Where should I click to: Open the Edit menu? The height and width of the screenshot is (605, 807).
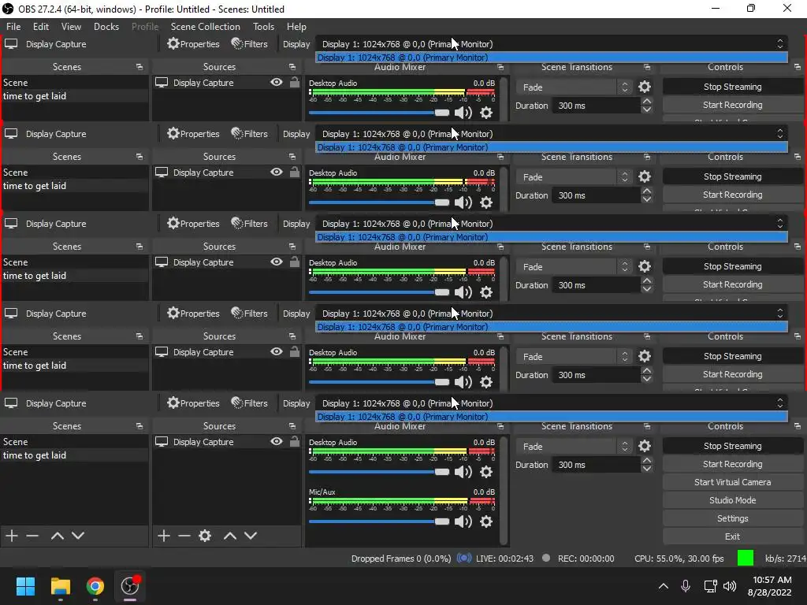(x=41, y=26)
